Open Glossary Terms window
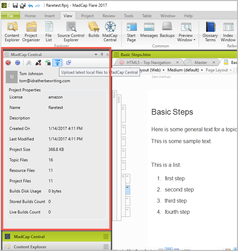Image resolution: width=238 pixels, height=251 pixels. coord(210,32)
